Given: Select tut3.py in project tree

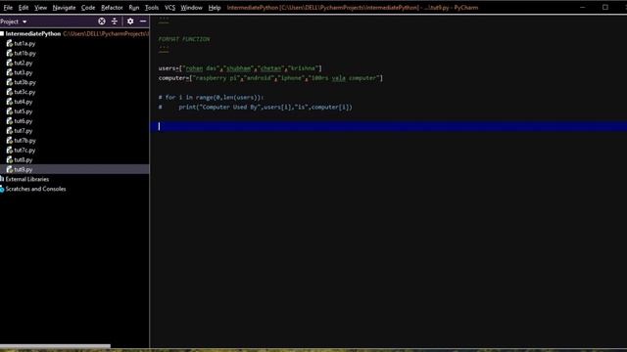Looking at the screenshot, I should click(24, 72).
